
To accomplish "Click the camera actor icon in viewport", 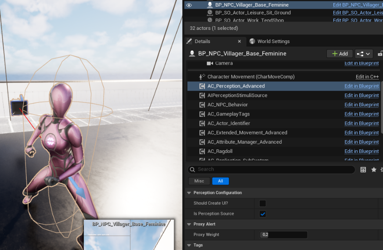I will [19, 107].
